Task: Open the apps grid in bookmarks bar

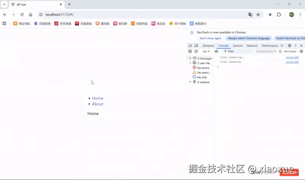Action: coord(4,24)
